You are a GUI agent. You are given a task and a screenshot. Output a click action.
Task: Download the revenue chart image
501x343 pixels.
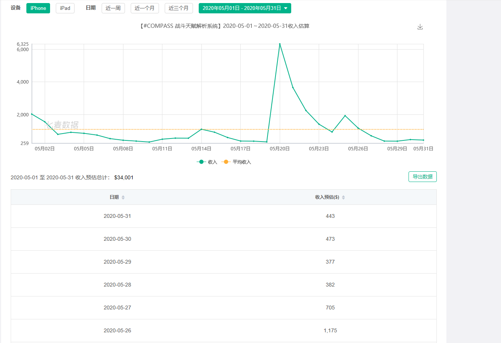pyautogui.click(x=420, y=27)
